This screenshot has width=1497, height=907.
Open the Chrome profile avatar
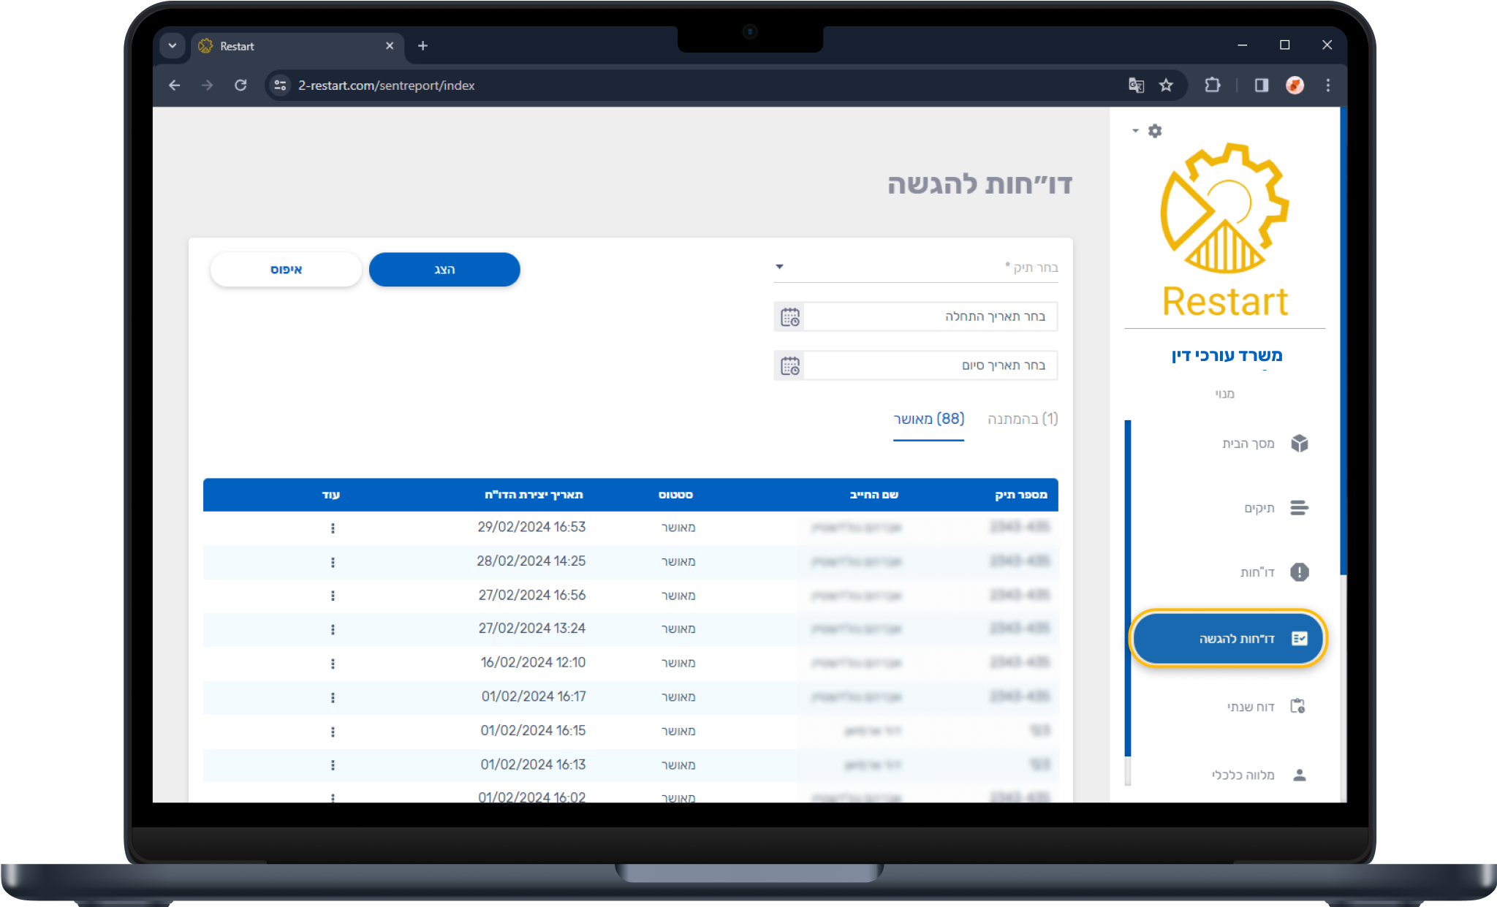coord(1295,86)
